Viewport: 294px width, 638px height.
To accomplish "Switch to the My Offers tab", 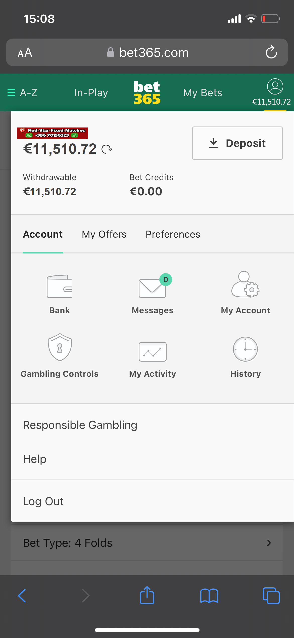I will tap(104, 234).
